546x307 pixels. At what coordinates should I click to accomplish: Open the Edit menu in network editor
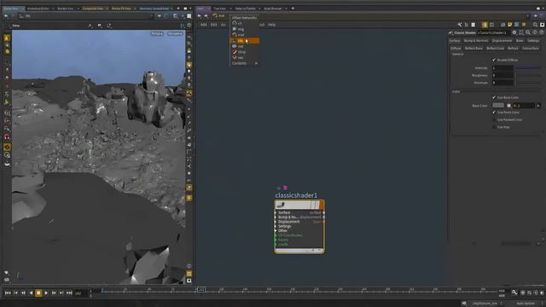click(x=213, y=25)
